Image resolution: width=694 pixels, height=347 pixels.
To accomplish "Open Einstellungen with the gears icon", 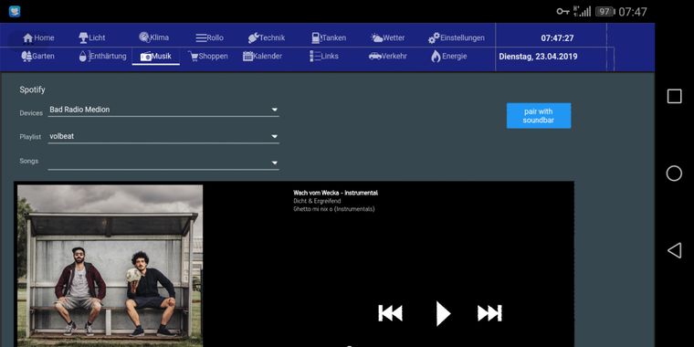I will tap(456, 38).
